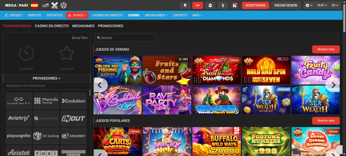This screenshot has height=156, width=346.
Task: Select the Casino en directo sub-tab
Action: point(52,26)
